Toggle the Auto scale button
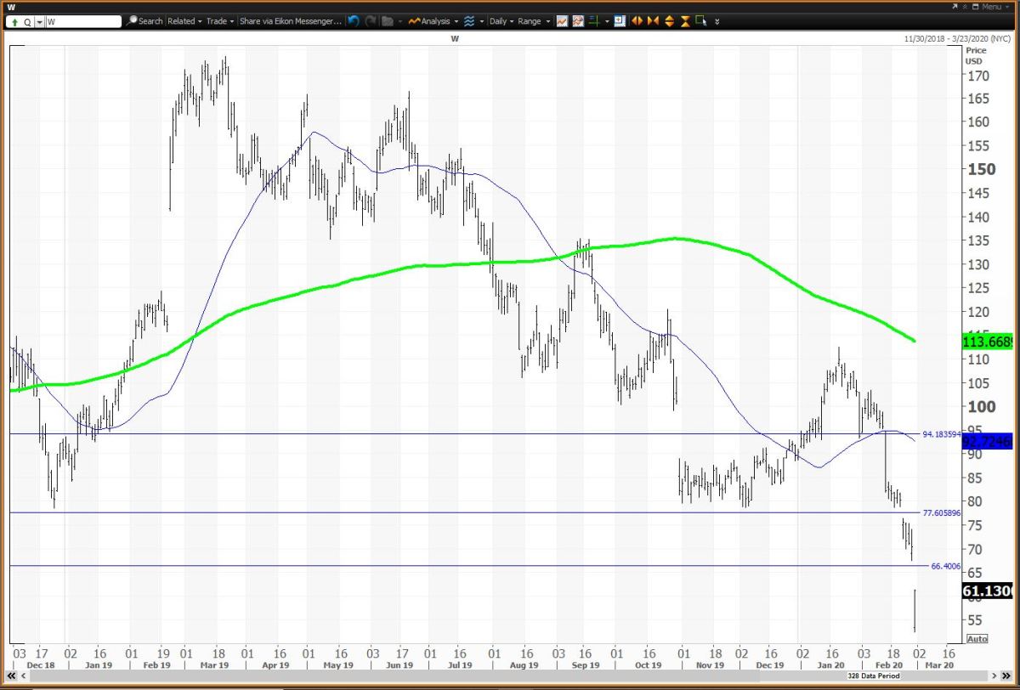 pyautogui.click(x=977, y=639)
